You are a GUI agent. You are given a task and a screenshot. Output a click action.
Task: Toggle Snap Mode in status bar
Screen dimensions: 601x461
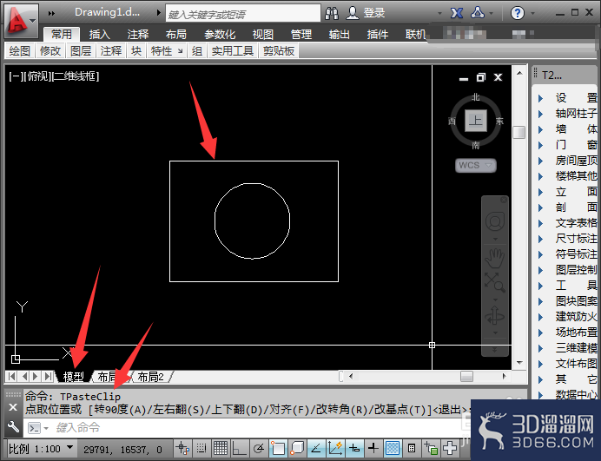point(201,448)
